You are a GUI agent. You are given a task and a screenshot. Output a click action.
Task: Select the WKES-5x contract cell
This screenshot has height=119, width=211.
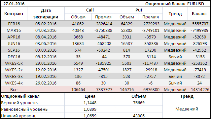[14, 63]
